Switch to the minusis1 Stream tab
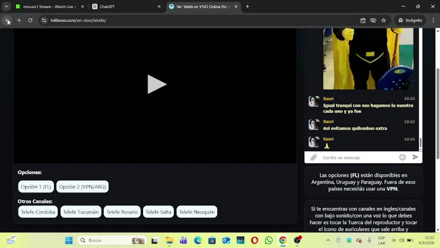The height and width of the screenshot is (248, 440). [x=49, y=7]
